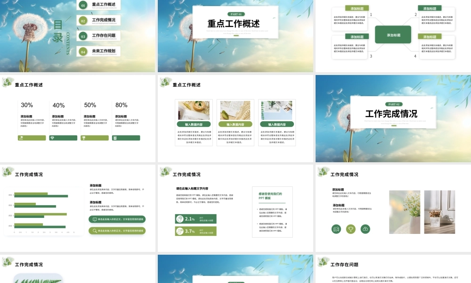Image resolution: width=471 pixels, height=283 pixels.
Task: Click the light green pill with search icon
Action: click(117, 231)
